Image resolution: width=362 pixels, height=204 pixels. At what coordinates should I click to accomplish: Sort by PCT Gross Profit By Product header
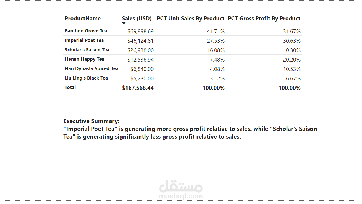[x=264, y=19]
